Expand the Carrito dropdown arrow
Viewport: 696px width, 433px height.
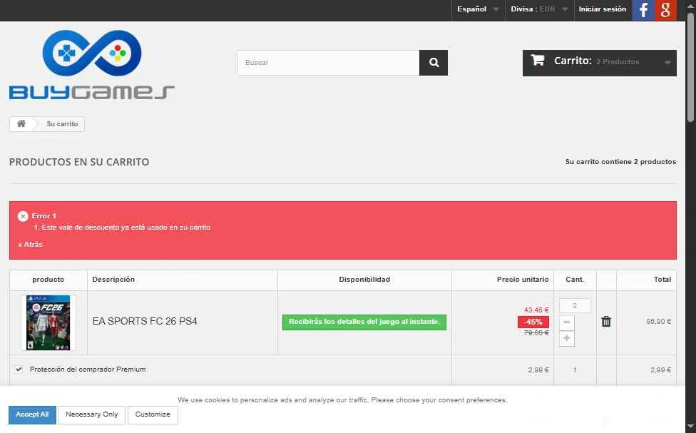667,63
